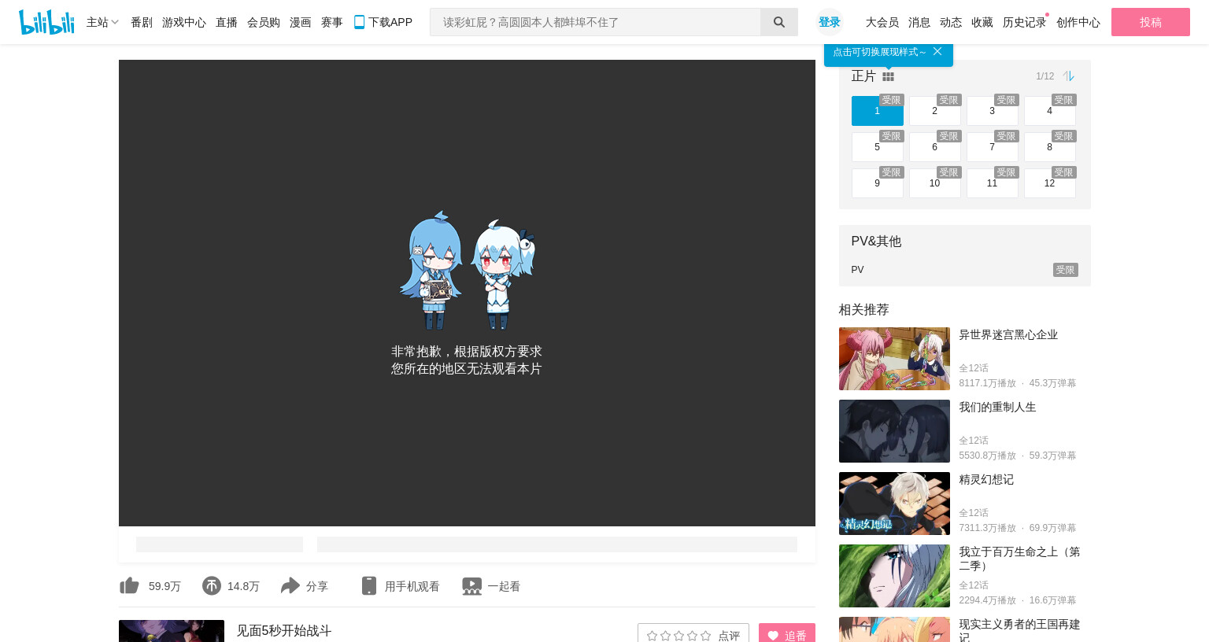The height and width of the screenshot is (642, 1209).
Task: Click the coin 投币 icon
Action: point(212,585)
